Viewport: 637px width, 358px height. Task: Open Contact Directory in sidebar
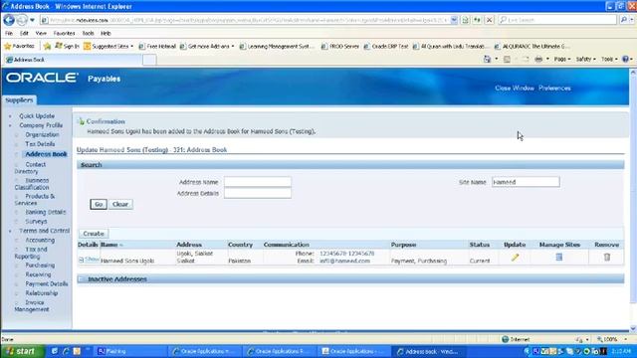click(x=31, y=168)
